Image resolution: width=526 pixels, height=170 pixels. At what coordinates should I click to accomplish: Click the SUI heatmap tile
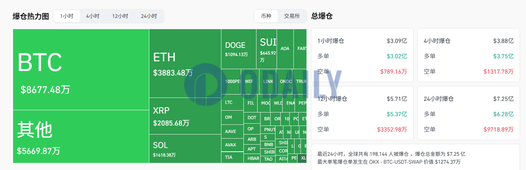coord(266,49)
